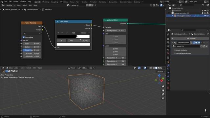This screenshot has height=118, width=210.
Task: Click the pin icon beside nebula_01 in node editor header
Action: (x=95, y=5)
